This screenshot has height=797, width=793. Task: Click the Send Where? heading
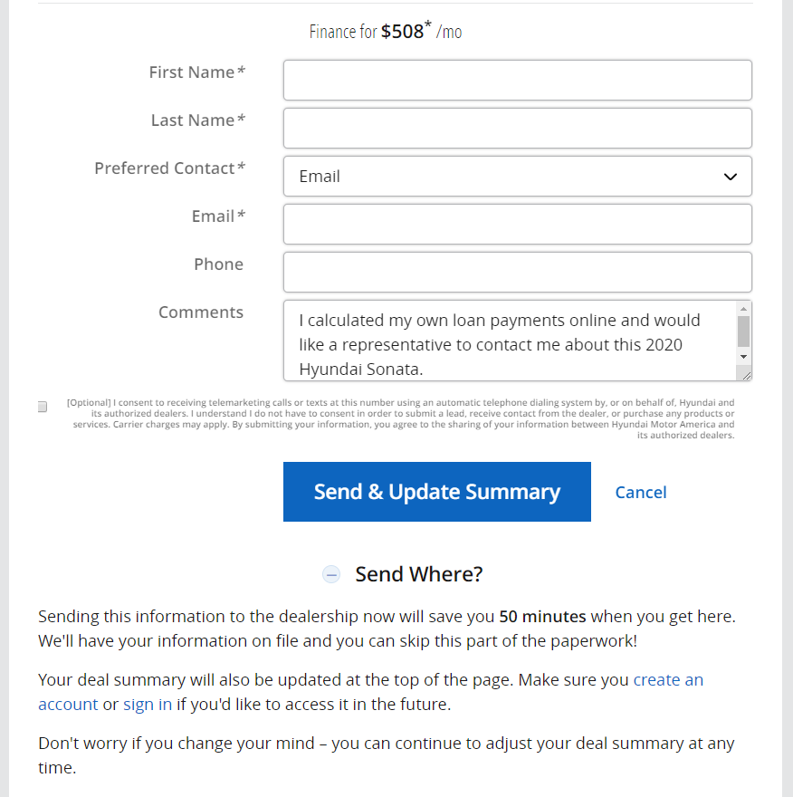(x=418, y=574)
